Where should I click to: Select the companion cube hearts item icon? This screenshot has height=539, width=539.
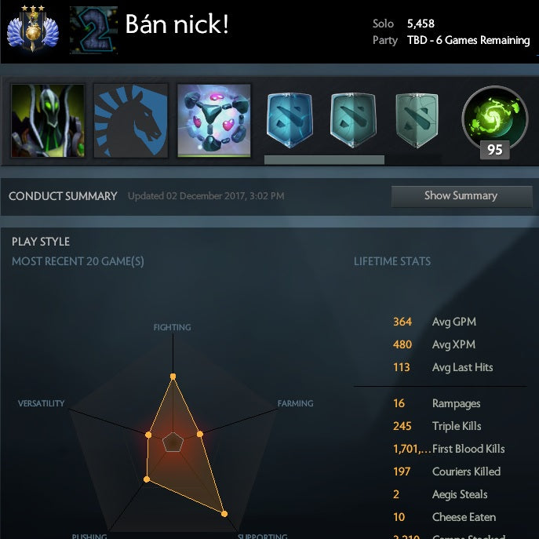click(214, 121)
